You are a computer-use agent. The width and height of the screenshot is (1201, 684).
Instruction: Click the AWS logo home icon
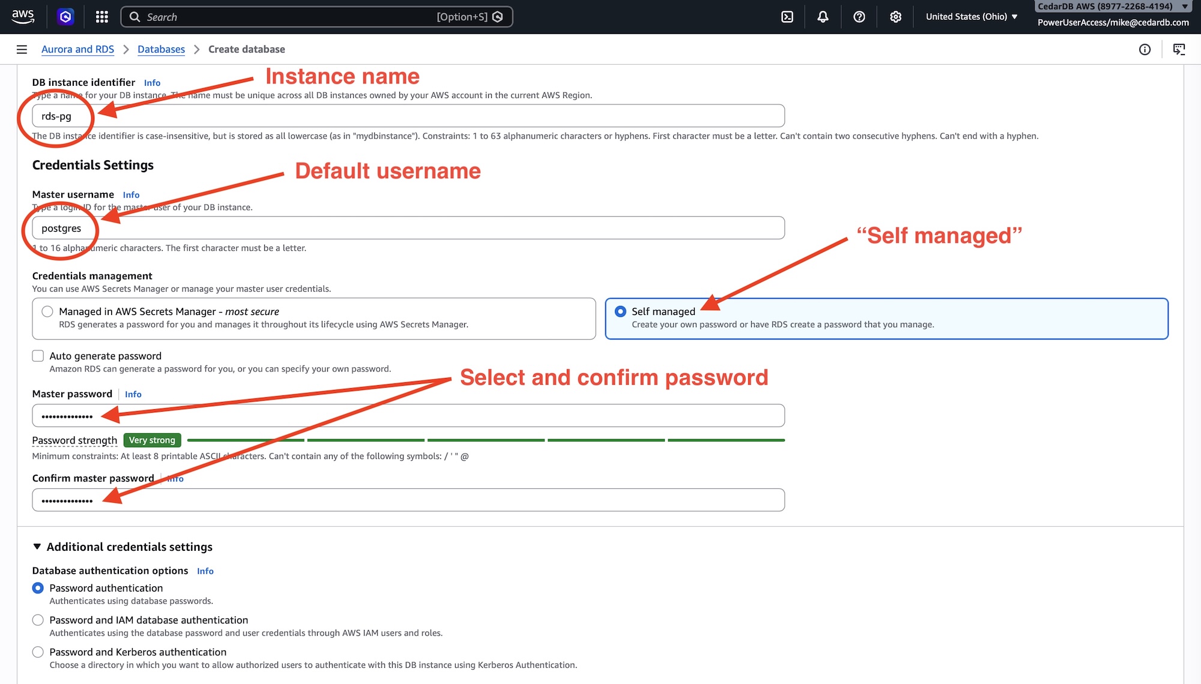coord(23,16)
